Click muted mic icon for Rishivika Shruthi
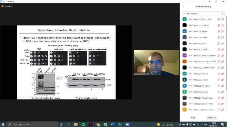 pyautogui.click(x=219, y=62)
